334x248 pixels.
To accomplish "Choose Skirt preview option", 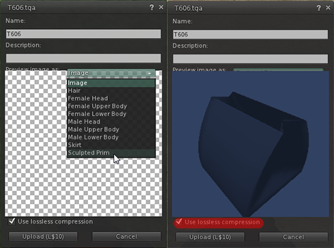I will [x=111, y=145].
